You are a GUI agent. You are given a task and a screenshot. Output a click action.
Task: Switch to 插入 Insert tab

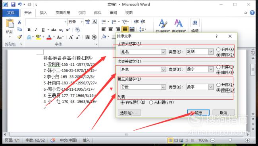(43, 13)
